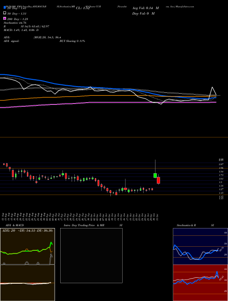Click the blue 20 Day EMA legend swatch
Viewport: 228px width, 301px height.
click(x=5, y=8)
